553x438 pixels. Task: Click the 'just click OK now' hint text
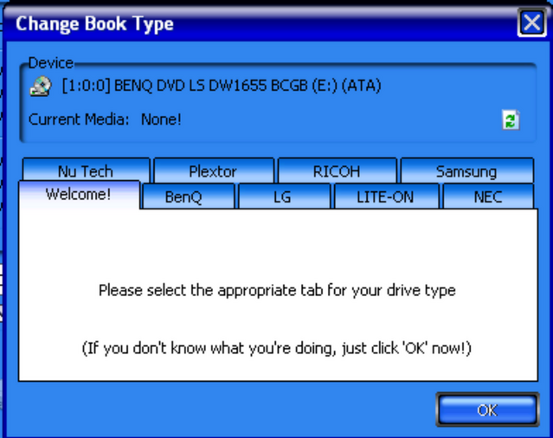(277, 348)
